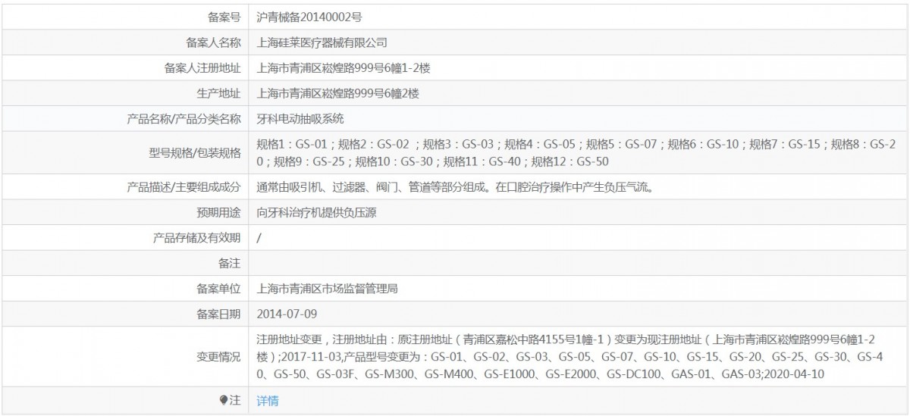
Task: Select the intended use 向牙科治疗机提供负压源
Action: pyautogui.click(x=317, y=212)
